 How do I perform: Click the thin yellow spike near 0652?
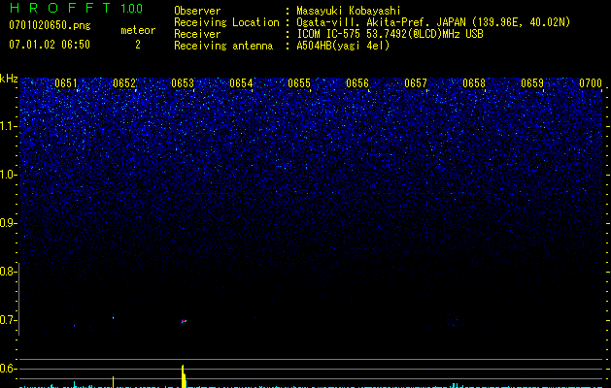pyautogui.click(x=113, y=382)
